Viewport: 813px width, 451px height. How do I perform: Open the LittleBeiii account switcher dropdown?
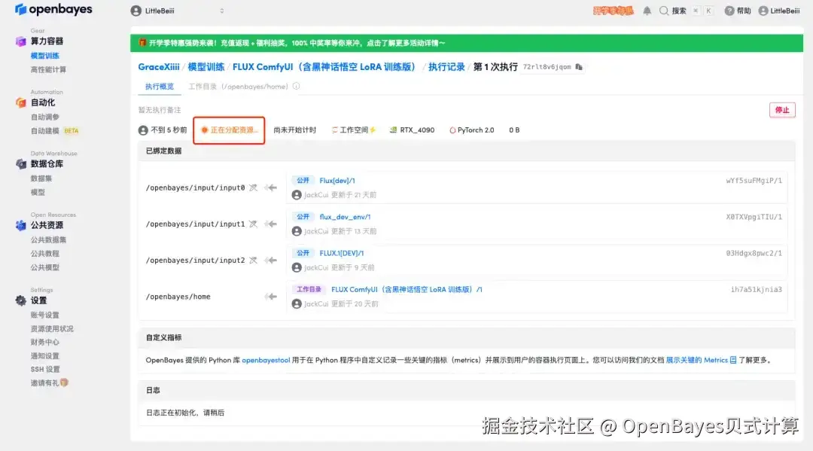[178, 11]
